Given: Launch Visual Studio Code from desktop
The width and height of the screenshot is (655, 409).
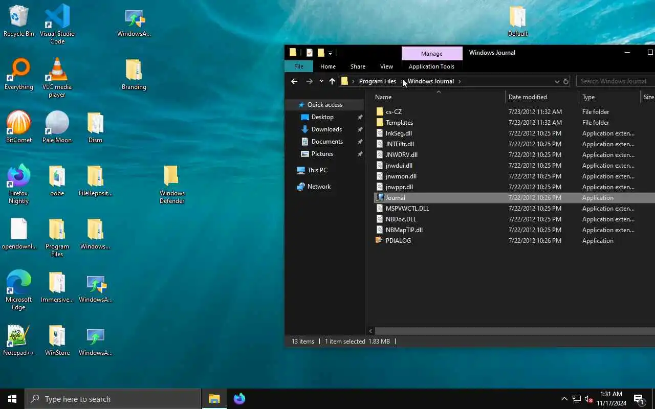Looking at the screenshot, I should click(x=57, y=25).
